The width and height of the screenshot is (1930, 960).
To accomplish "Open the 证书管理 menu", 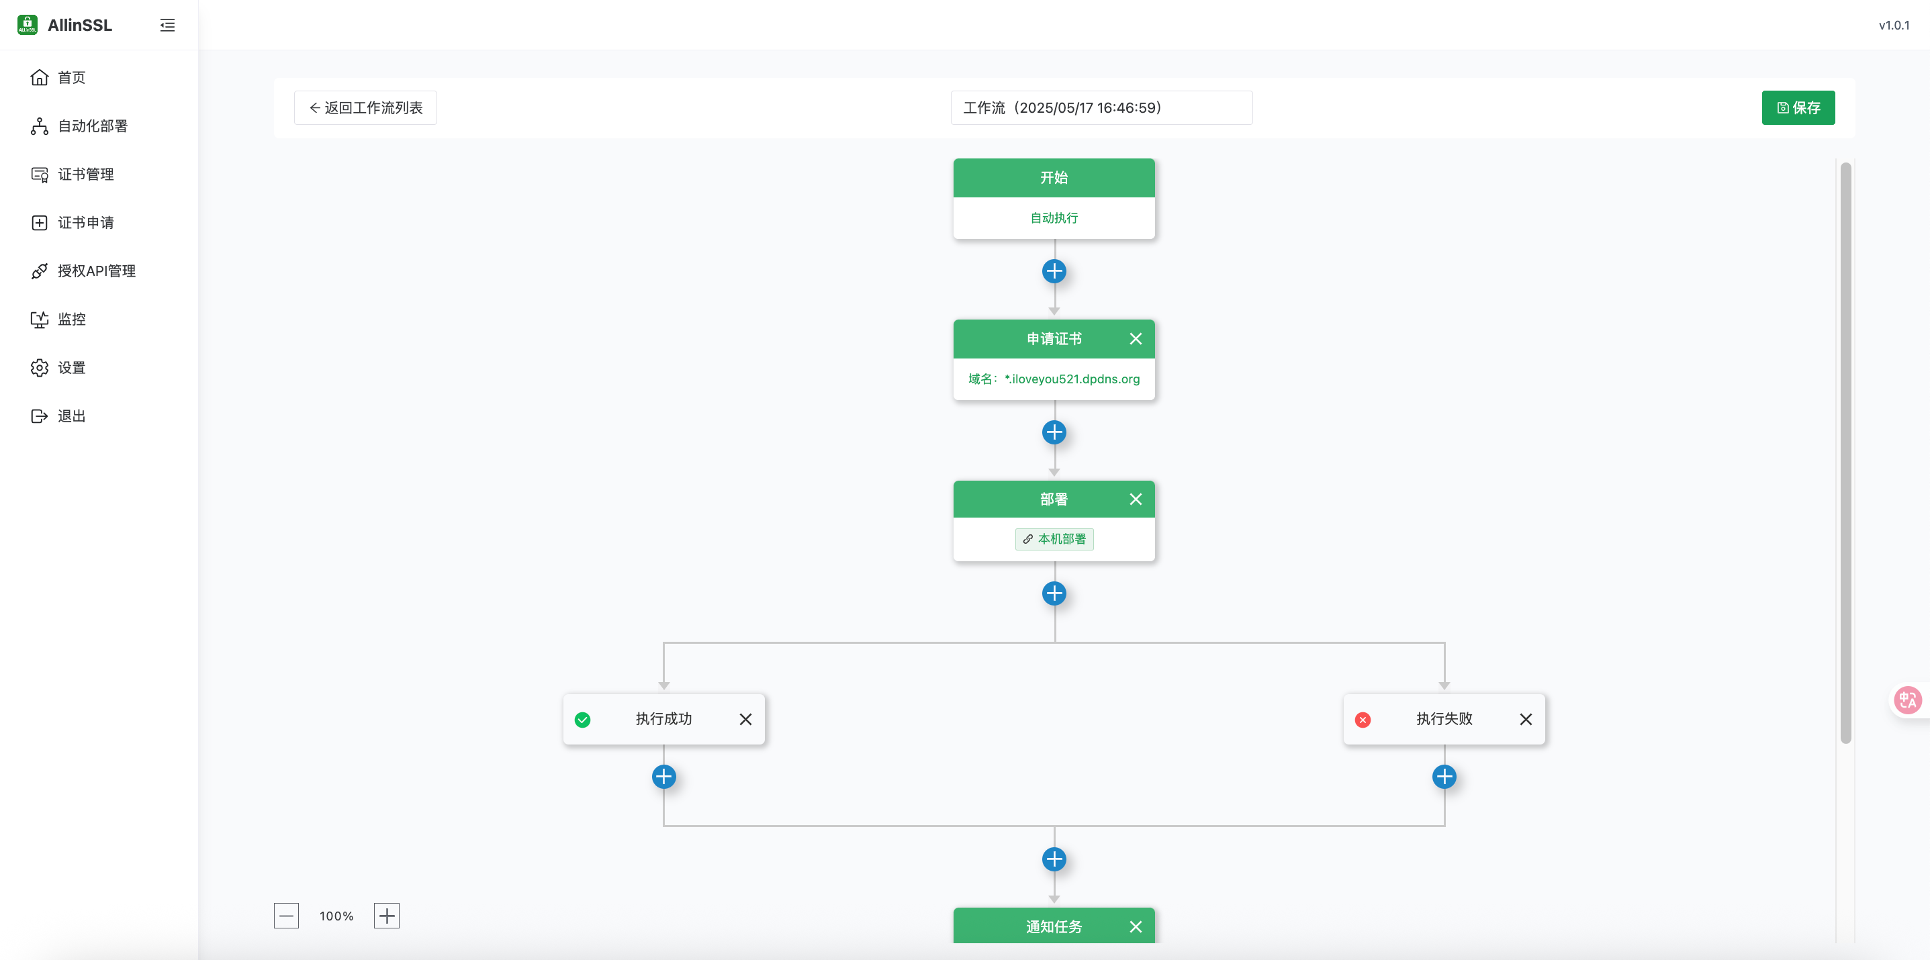I will pos(85,175).
